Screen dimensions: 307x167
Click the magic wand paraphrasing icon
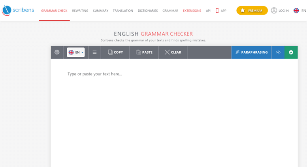coord(237,52)
